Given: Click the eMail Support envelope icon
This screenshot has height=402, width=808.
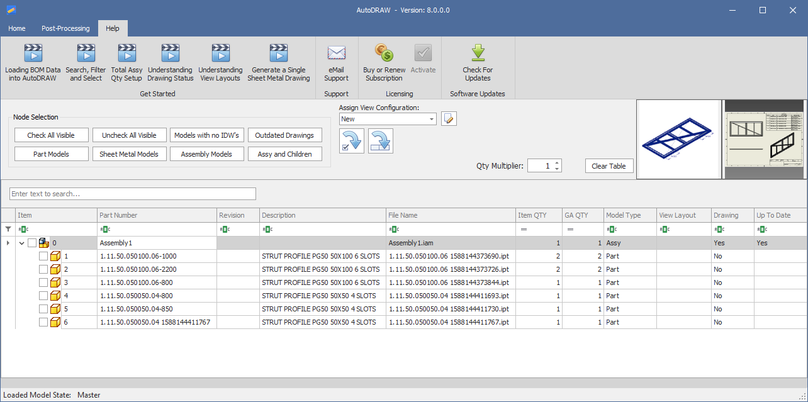Looking at the screenshot, I should 336,53.
